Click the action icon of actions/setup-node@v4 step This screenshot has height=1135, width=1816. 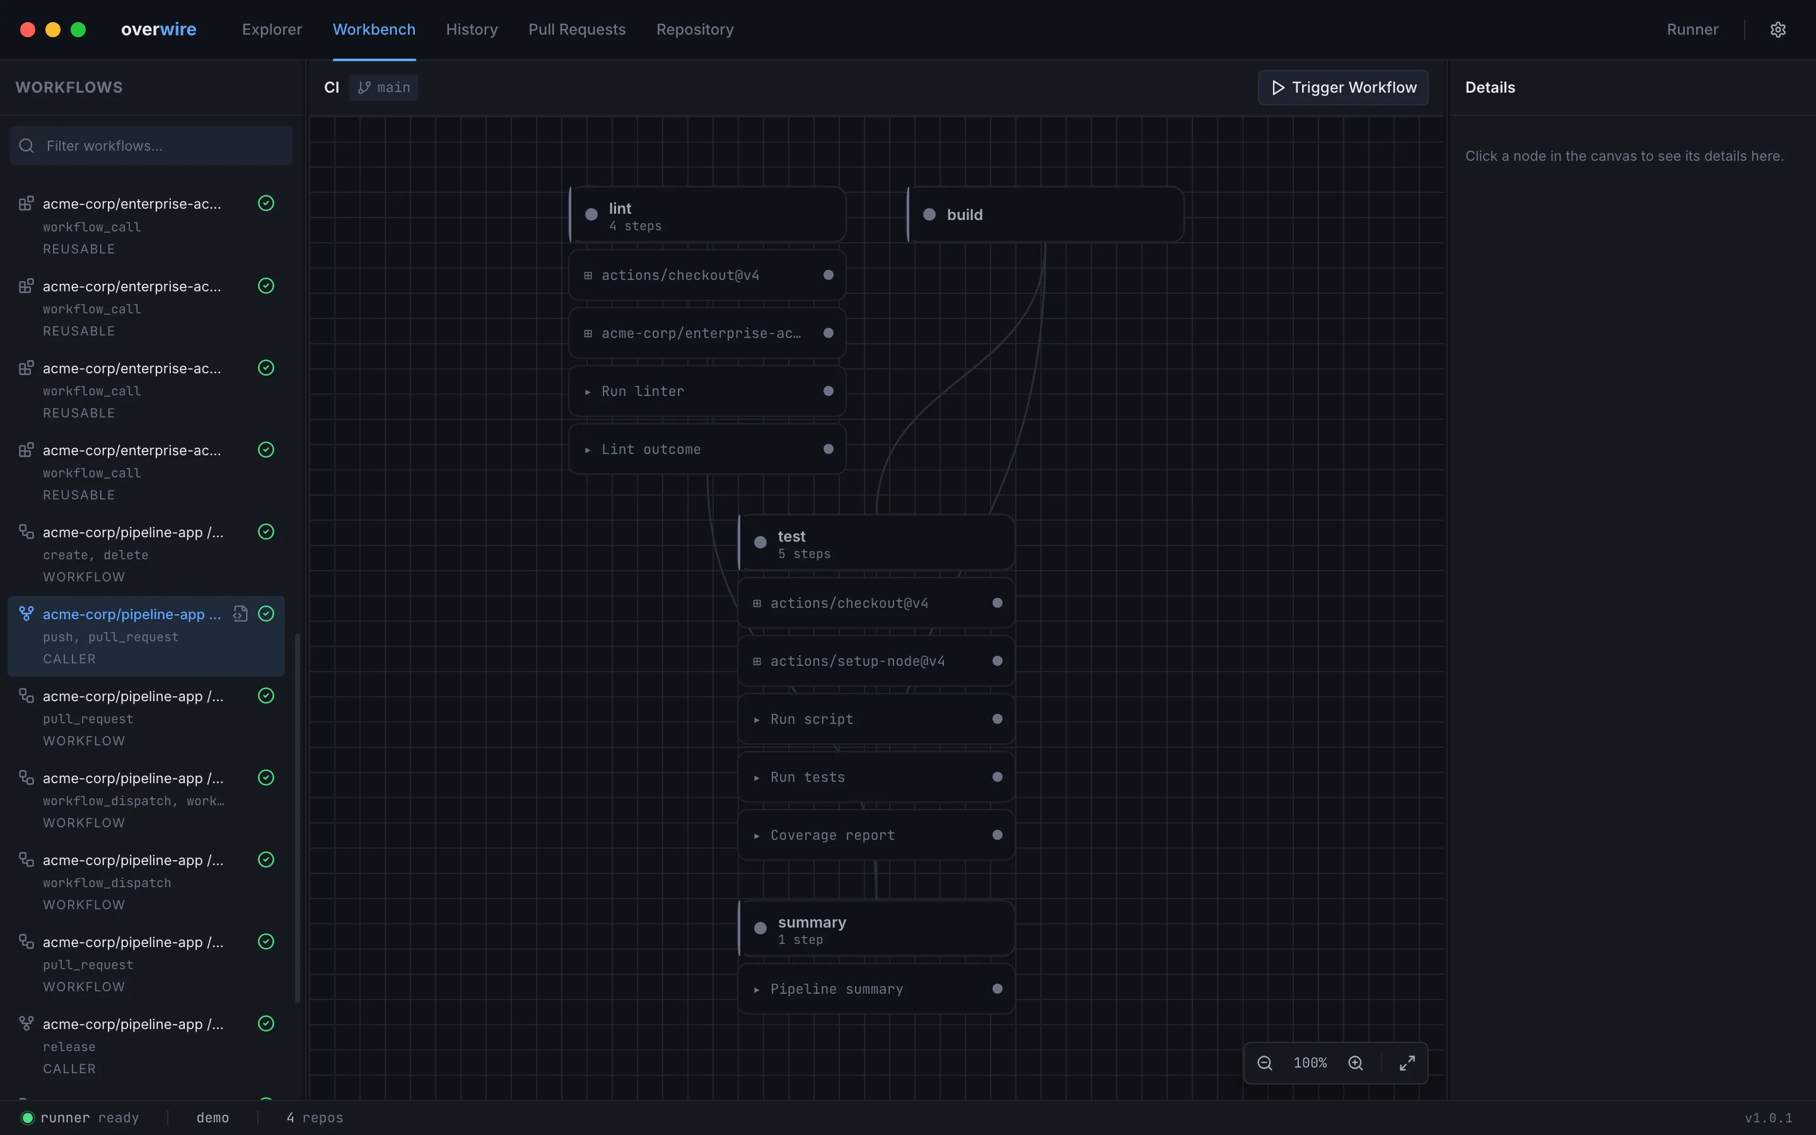pyautogui.click(x=757, y=661)
